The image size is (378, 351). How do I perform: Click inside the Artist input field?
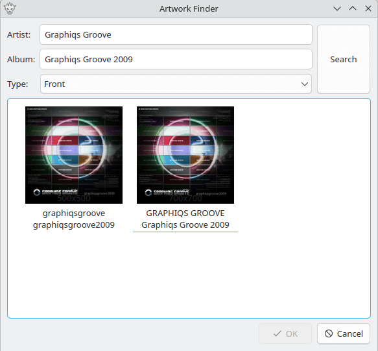tap(176, 34)
